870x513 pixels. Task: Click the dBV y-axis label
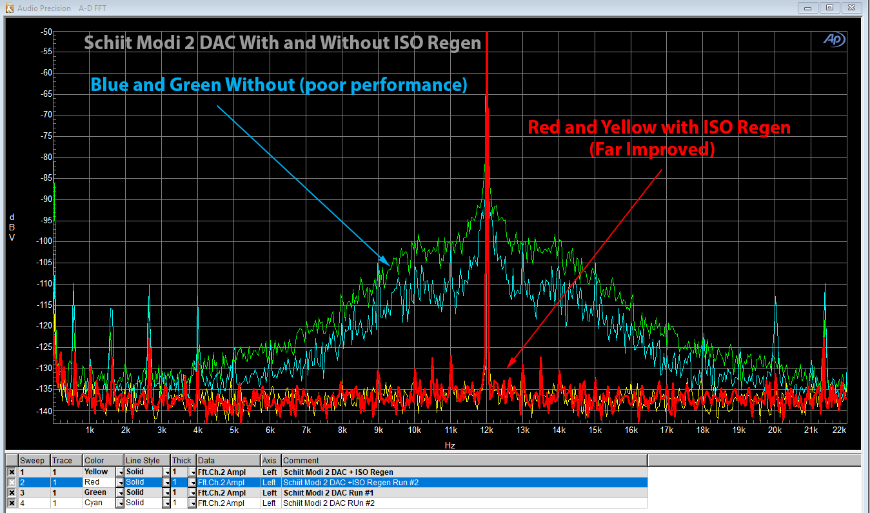pyautogui.click(x=12, y=227)
